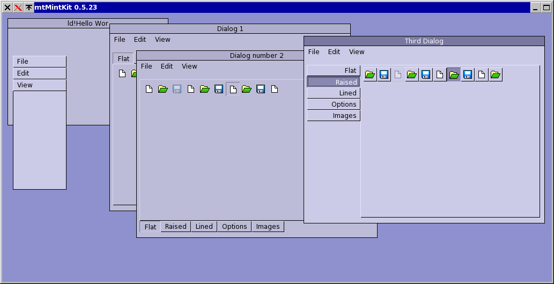Click the new document icon in Dialog 1

click(122, 73)
